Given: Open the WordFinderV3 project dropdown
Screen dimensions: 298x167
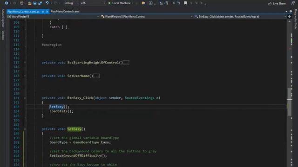Looking at the screenshot, I should click(53, 17).
